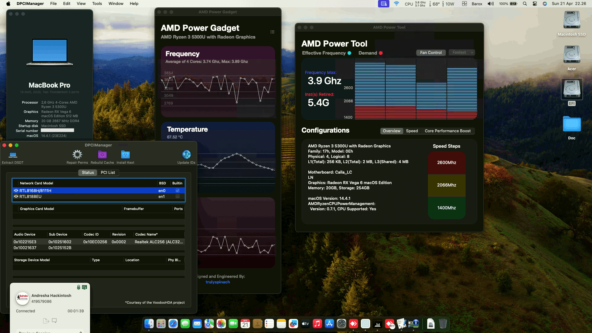Click the Fan Control button

coord(431,52)
